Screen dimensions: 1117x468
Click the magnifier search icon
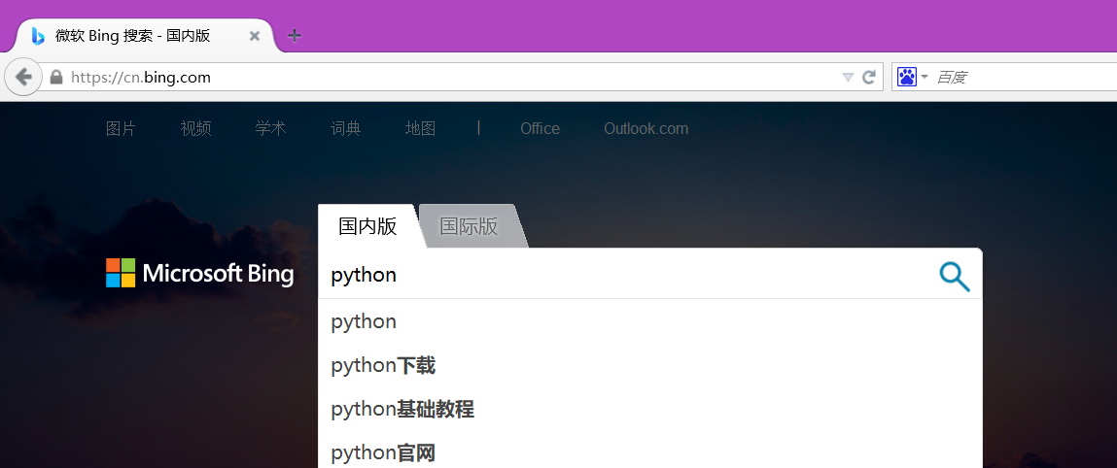(955, 276)
